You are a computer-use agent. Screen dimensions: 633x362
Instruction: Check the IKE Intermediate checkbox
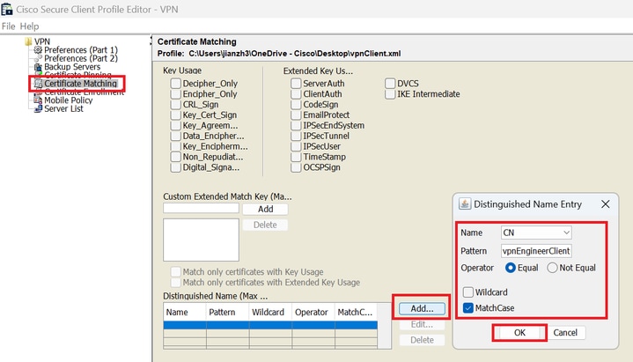pos(390,94)
